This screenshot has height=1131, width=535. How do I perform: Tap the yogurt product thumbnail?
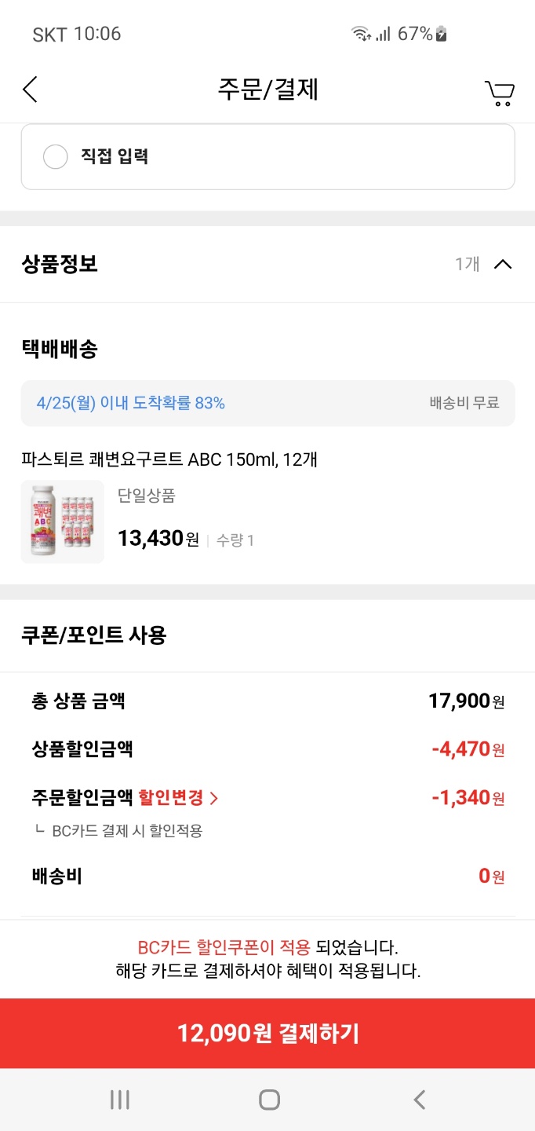click(x=63, y=522)
